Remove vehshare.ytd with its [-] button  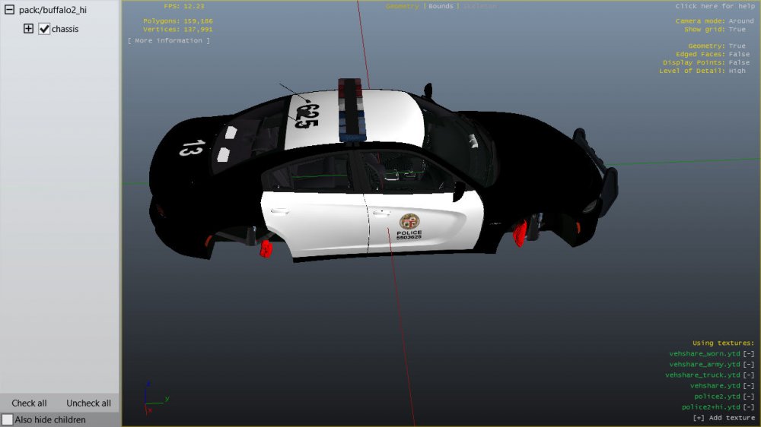[x=749, y=386]
